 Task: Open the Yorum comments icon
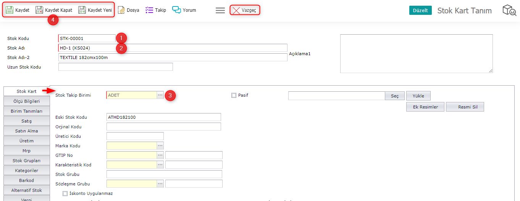176,10
